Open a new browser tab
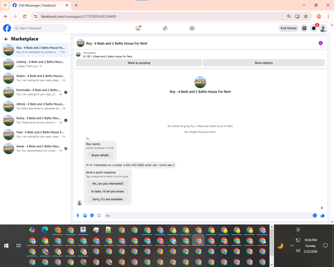The height and width of the screenshot is (267, 334). coord(76,5)
